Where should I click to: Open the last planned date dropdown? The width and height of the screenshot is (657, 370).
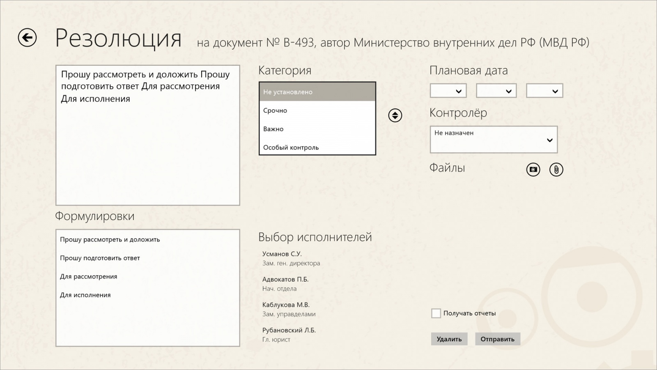[544, 90]
